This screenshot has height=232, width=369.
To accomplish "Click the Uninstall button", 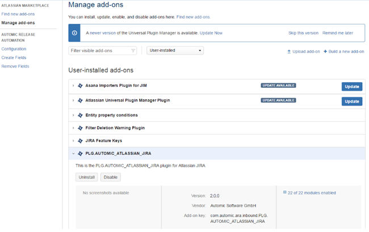I will pyautogui.click(x=87, y=177).
